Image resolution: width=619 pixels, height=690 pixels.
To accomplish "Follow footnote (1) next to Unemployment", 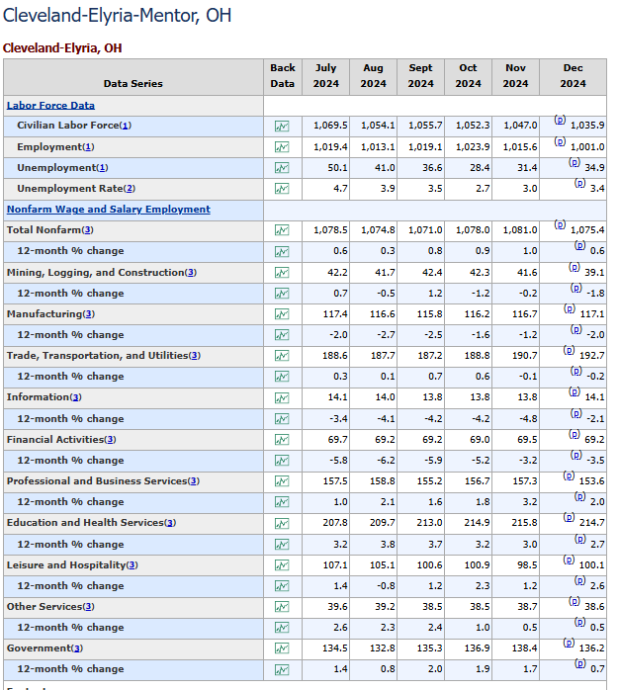I will click(x=102, y=168).
